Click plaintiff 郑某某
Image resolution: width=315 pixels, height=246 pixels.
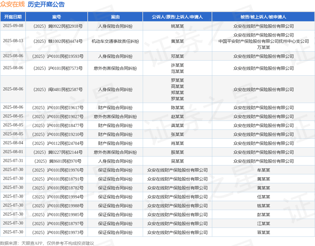pyautogui.click(x=177, y=93)
